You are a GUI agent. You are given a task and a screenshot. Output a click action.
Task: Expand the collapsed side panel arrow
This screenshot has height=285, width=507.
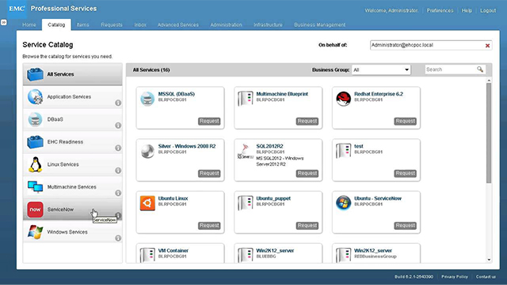pyautogui.click(x=3, y=23)
